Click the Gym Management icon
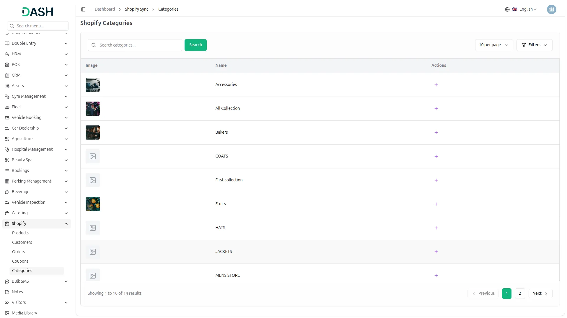Viewport: 567px width, 318px height. pyautogui.click(x=7, y=96)
